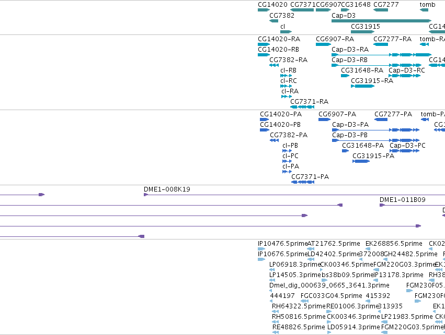Open protein Cap-D3-PC

(x=407, y=145)
